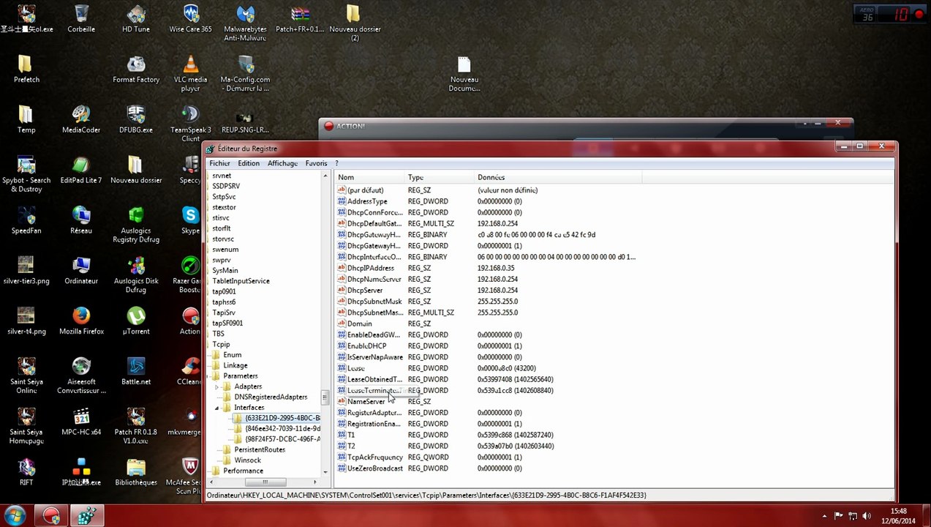This screenshot has height=527, width=931.
Task: Open the Corbeille recycle bin icon
Action: 81,15
